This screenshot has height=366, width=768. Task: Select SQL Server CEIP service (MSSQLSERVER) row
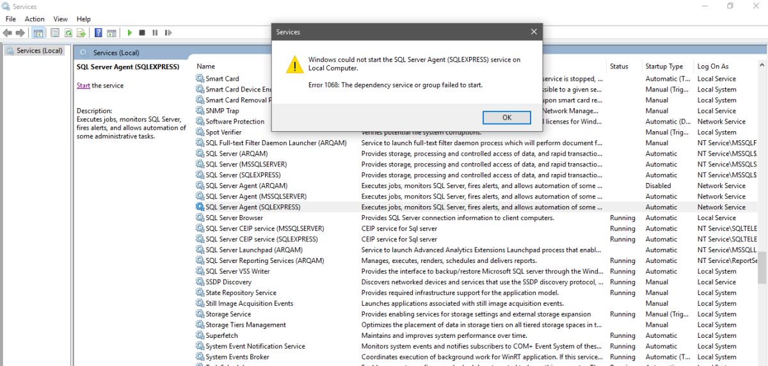(476, 228)
